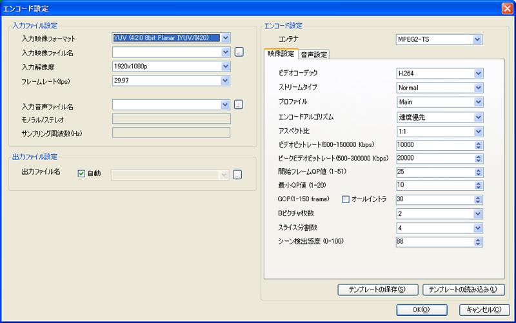Select the 映像設定 tab
The height and width of the screenshot is (323, 516).
281,54
